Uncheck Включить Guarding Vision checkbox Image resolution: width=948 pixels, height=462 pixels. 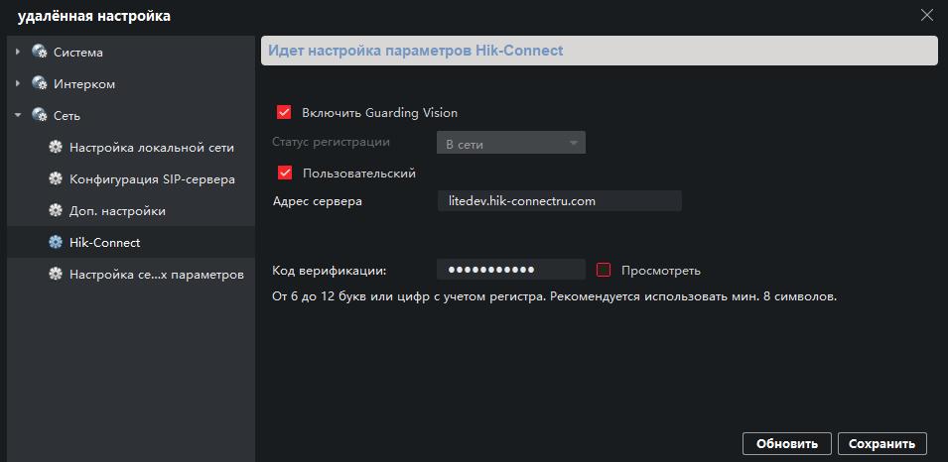tap(284, 112)
